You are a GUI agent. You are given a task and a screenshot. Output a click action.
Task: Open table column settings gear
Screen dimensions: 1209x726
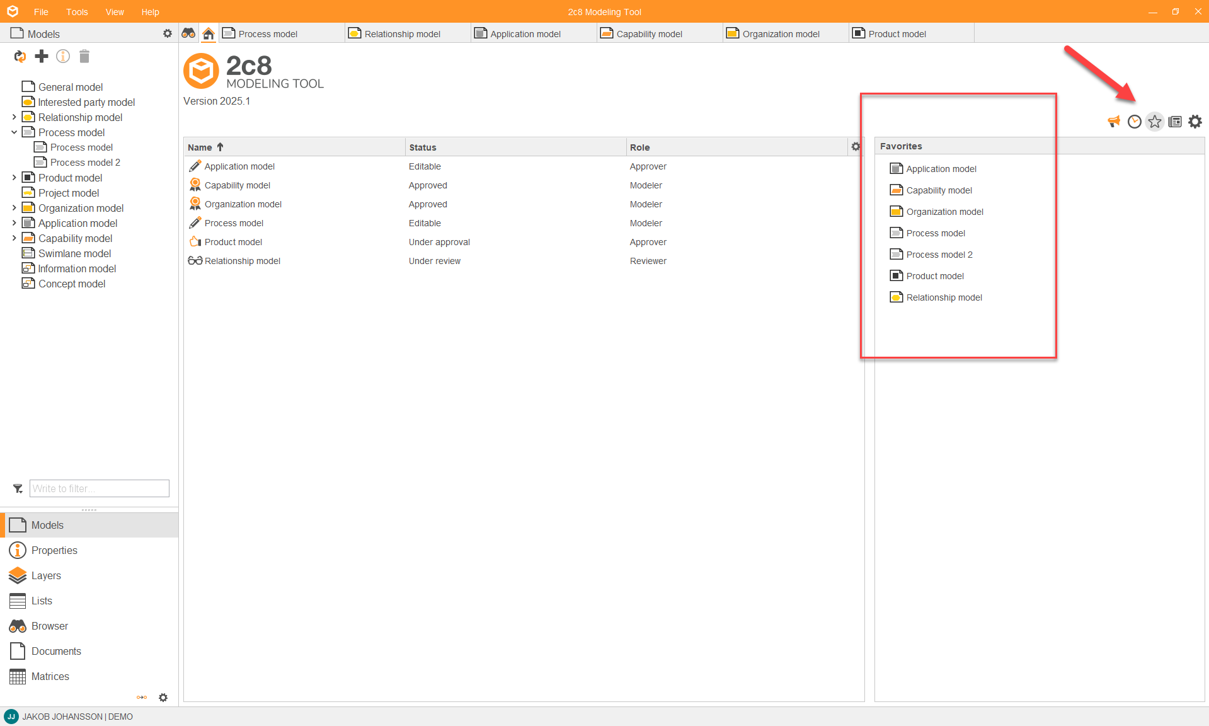tap(856, 147)
